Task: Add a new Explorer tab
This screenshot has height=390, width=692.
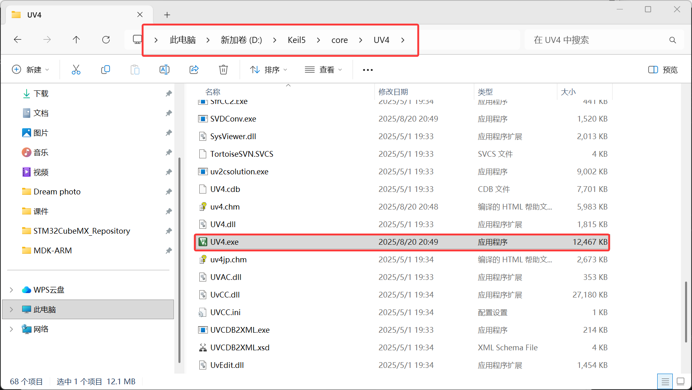Action: [x=167, y=15]
